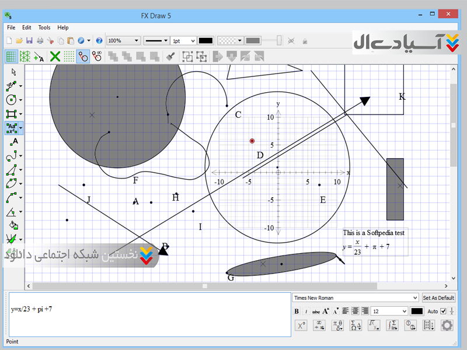Select the pointer selection tool

(x=14, y=72)
